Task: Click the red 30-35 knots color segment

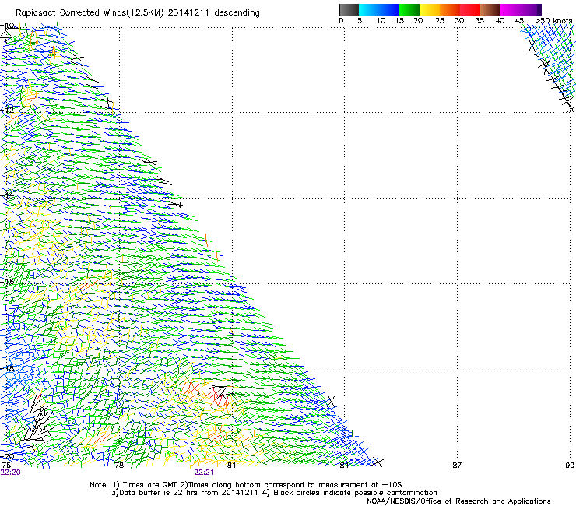Action: (470, 9)
